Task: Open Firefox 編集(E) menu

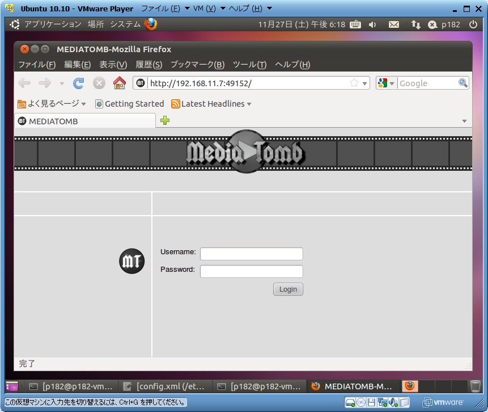Action: 78,65
